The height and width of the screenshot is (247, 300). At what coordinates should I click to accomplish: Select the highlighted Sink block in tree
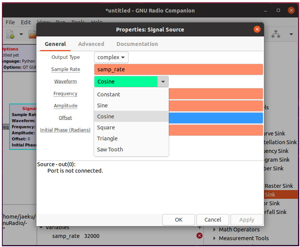(x=281, y=195)
